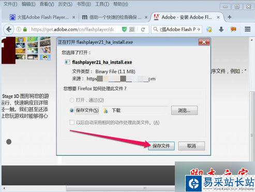255x192 pixels.
Task: Click the search go arrow
Action: [199, 29]
